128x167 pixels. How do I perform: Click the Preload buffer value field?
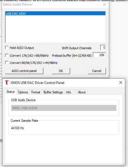[x=99, y=55]
